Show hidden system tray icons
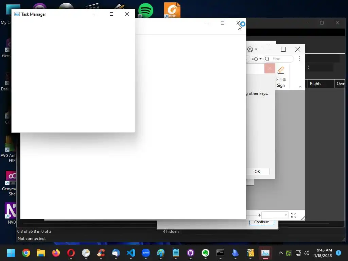This screenshot has height=261, width=348. [280, 253]
